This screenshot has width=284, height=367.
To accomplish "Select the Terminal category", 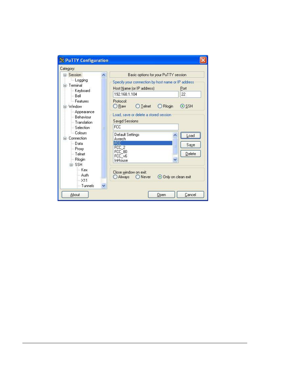I will tap(75, 85).
